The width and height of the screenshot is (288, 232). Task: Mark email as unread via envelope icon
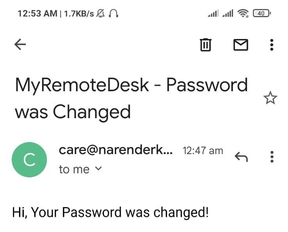tap(241, 45)
